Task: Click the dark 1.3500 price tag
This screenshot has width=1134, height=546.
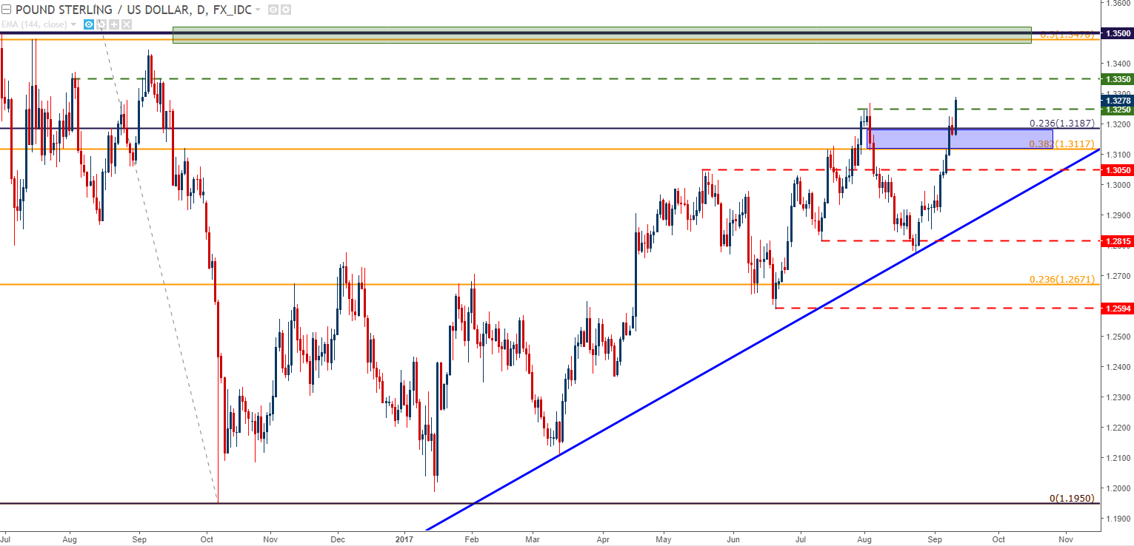Action: (x=1116, y=33)
